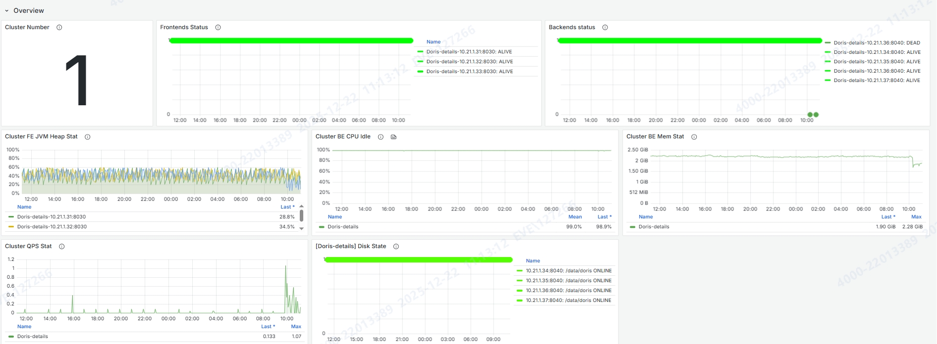
Task: Click the Name header in Frontends Status legend
Action: [433, 42]
